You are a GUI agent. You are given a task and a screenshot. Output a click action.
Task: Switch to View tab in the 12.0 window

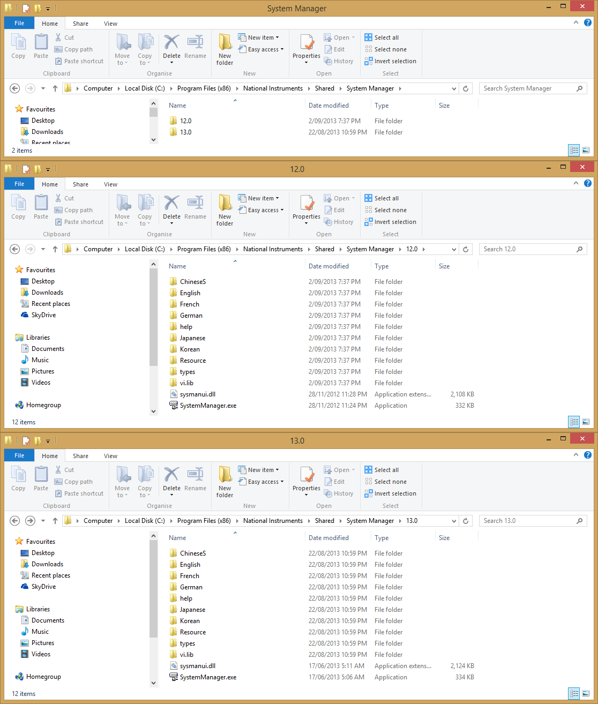point(111,184)
